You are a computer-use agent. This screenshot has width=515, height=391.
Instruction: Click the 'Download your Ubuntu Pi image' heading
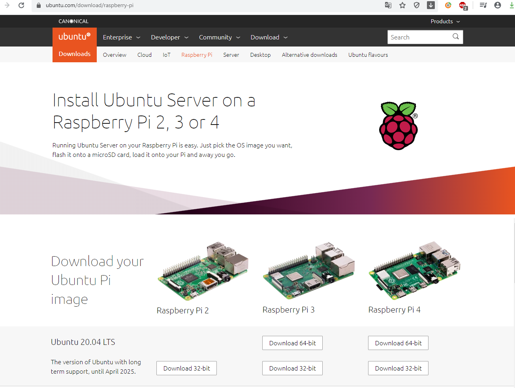click(97, 280)
